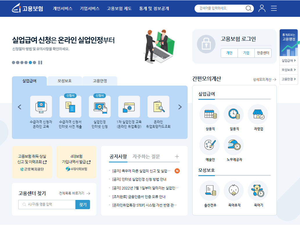Go to the third banner slide dot
This screenshot has height=226, width=300.
point(22,63)
